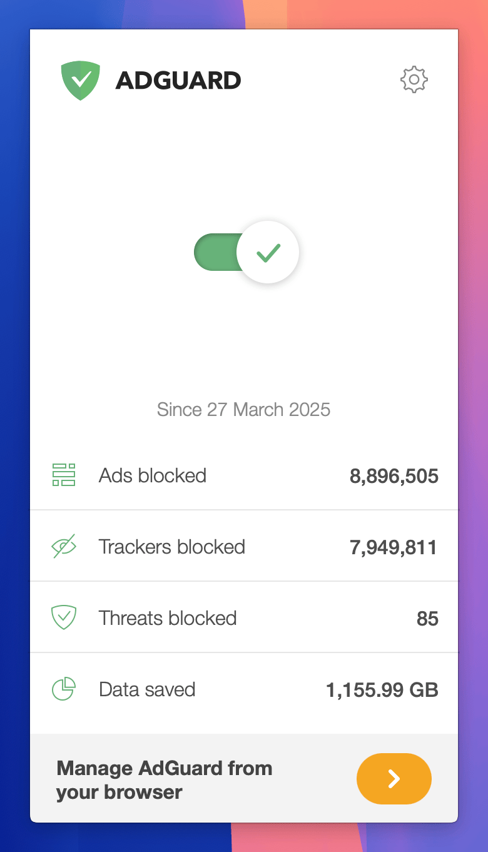Click the ads count 8,896,505

point(394,477)
